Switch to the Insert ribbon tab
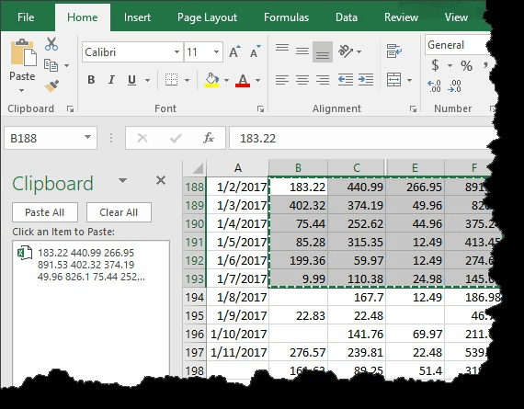 tap(137, 17)
